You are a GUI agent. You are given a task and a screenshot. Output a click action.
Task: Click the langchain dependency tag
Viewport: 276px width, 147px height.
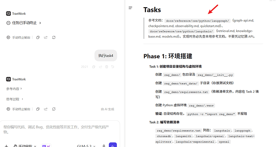coord(222,131)
